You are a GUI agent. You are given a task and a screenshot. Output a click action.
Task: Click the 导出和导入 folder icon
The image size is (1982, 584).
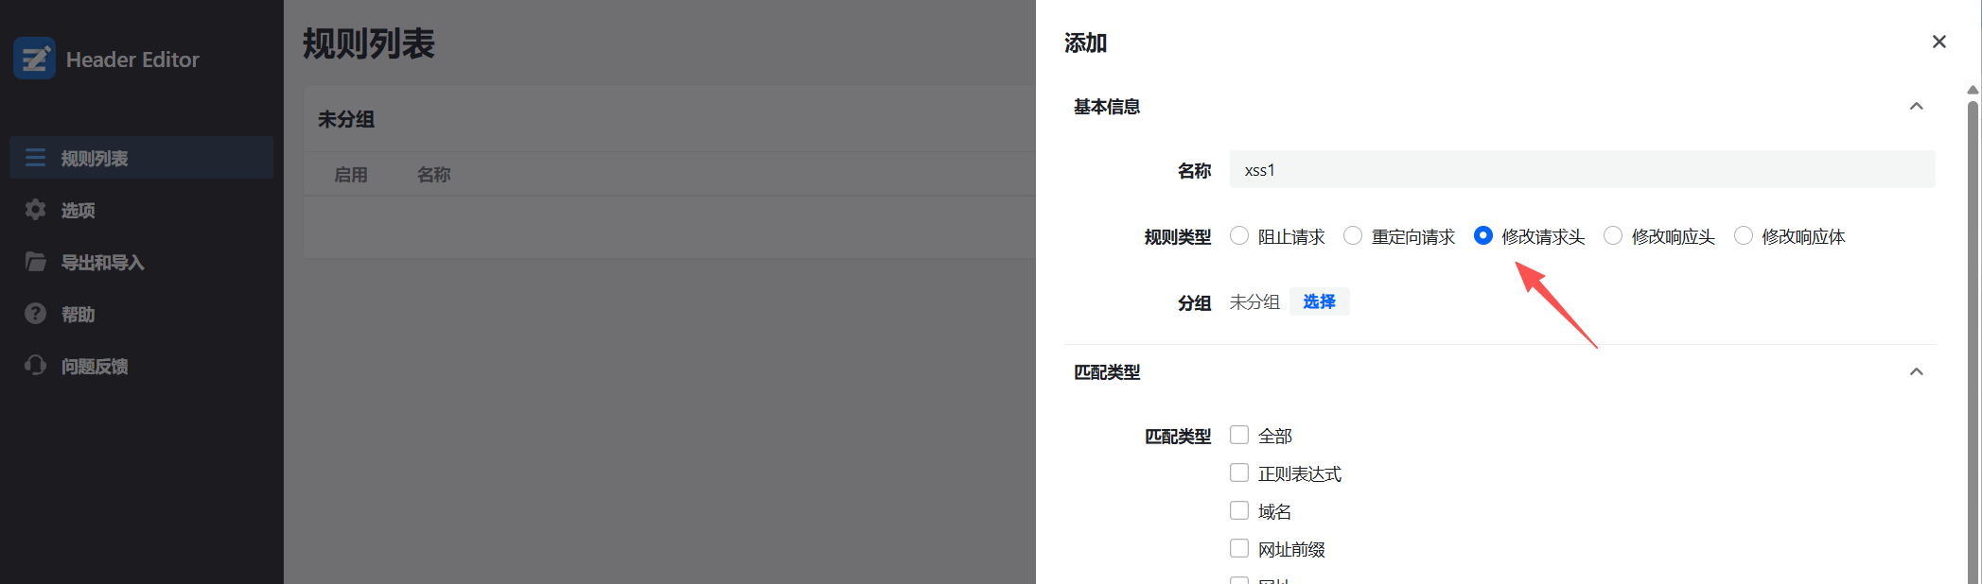[36, 262]
